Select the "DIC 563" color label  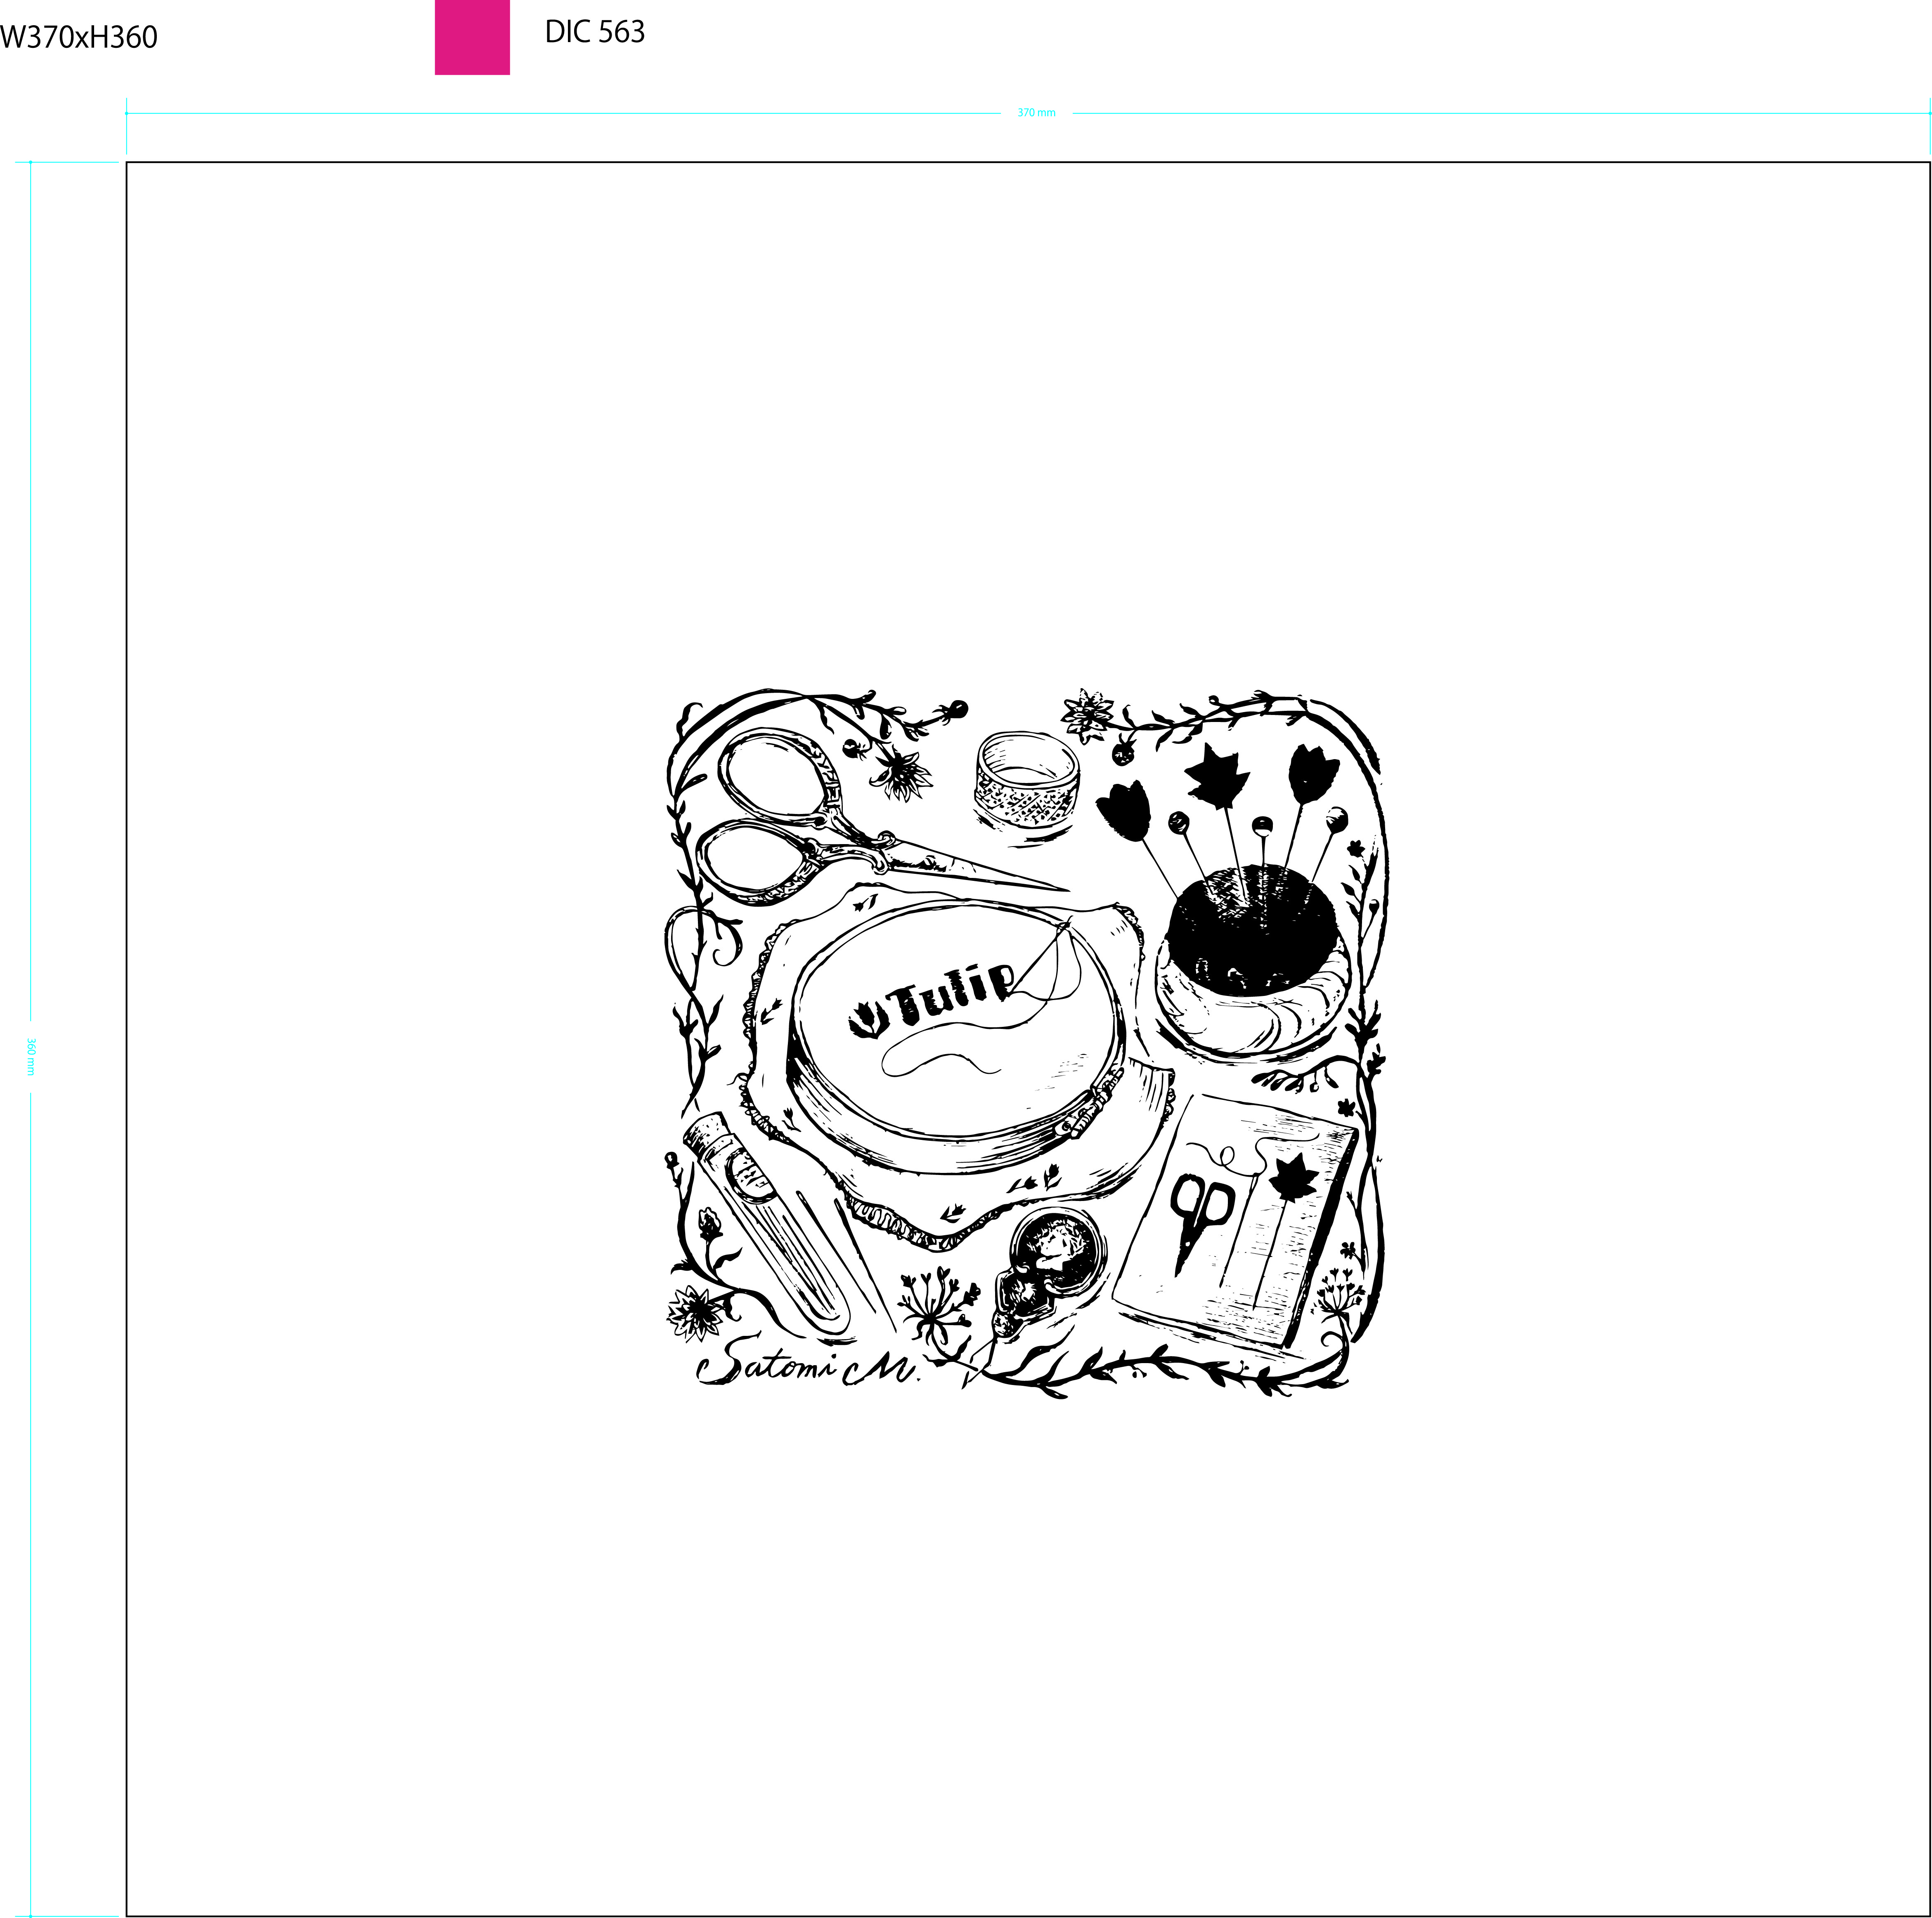(x=595, y=33)
